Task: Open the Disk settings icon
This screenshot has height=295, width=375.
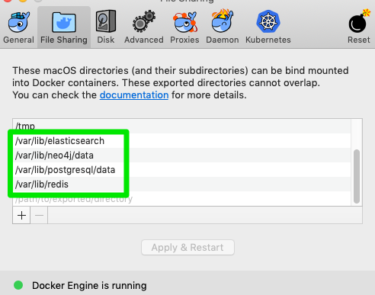Action: coord(106,21)
